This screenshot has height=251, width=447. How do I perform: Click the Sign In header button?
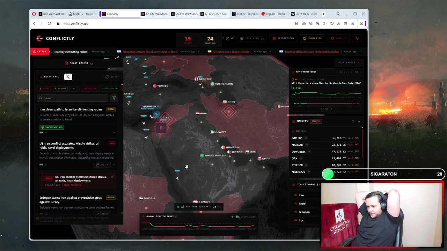[339, 38]
